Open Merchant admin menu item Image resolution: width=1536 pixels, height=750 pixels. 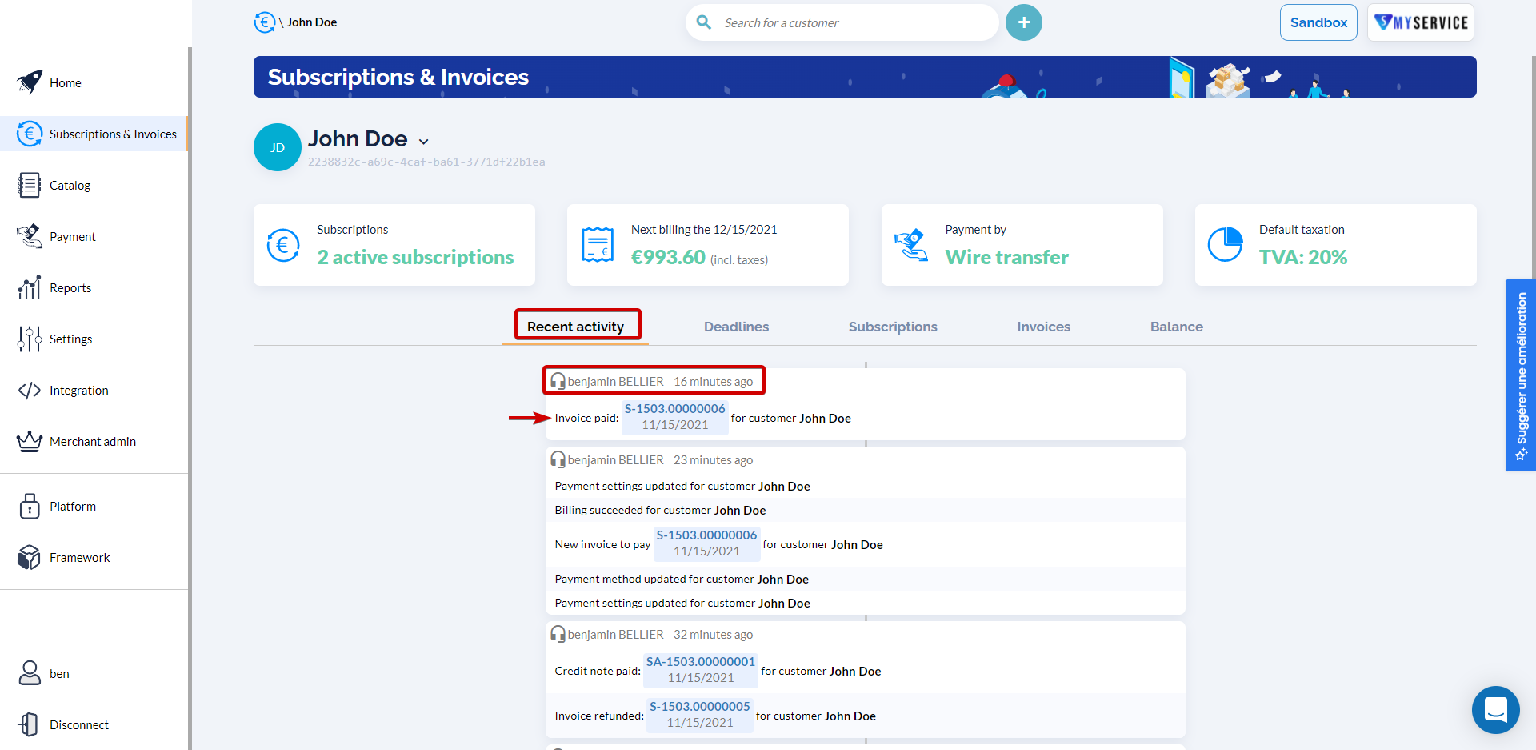(x=94, y=441)
